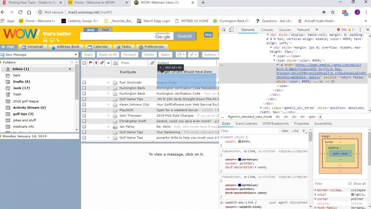Open the DevTools three-dot customize menu

360,30
